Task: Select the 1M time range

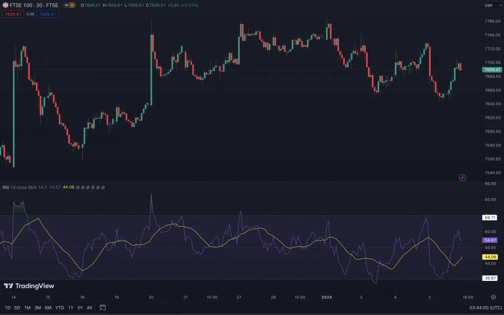Action: [27, 308]
